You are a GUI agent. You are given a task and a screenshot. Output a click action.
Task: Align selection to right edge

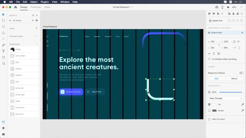[238, 14]
